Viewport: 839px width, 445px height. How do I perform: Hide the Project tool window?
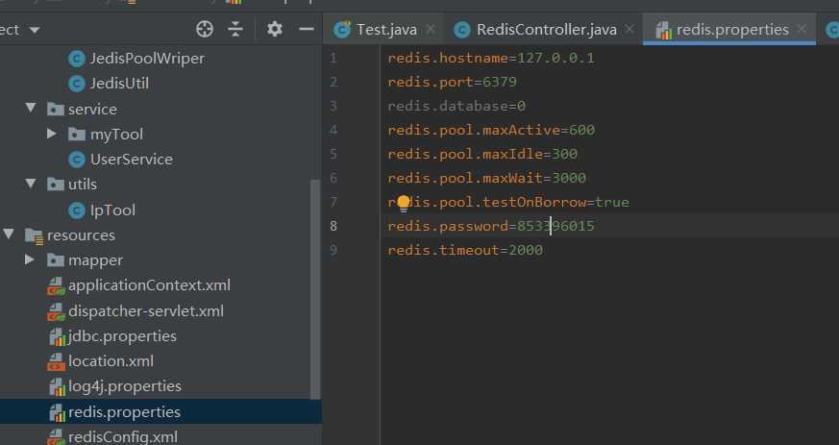(307, 29)
